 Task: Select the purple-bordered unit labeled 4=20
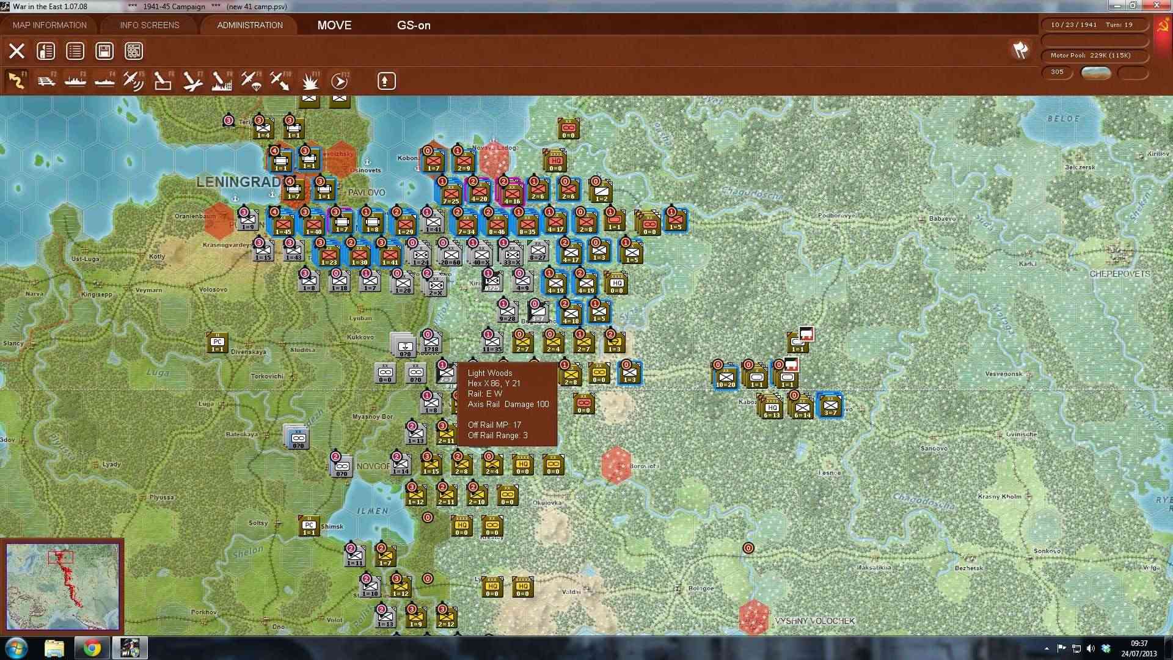pos(479,191)
